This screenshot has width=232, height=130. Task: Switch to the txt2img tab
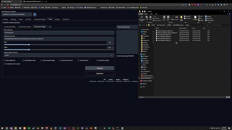click(5, 19)
